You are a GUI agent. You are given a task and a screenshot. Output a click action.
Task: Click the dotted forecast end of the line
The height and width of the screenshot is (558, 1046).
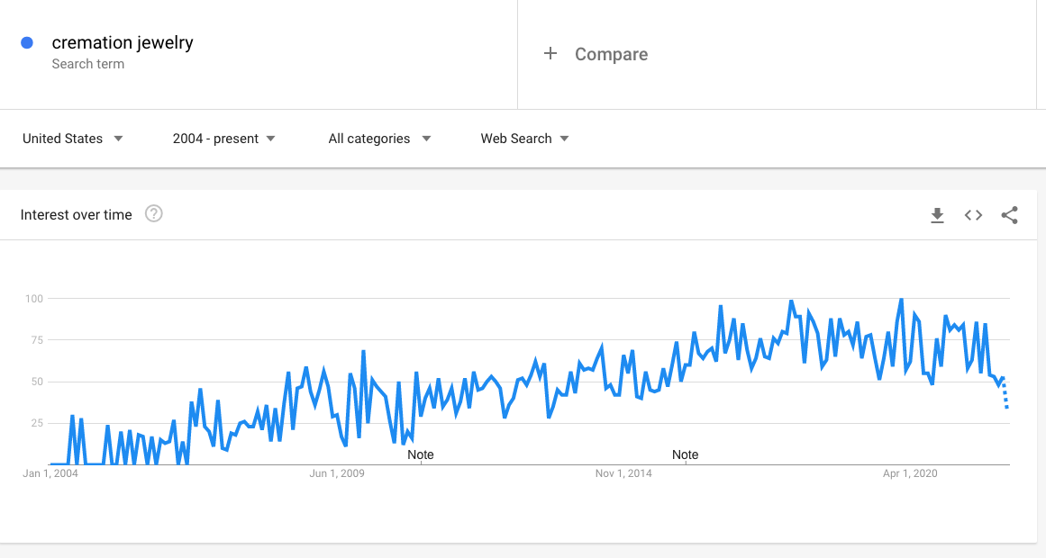[1005, 393]
